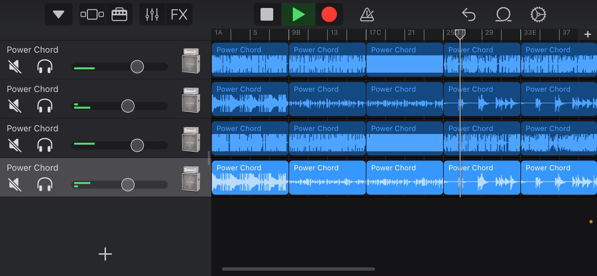The image size is (597, 276).
Task: Click the second track volume slider knob
Action: pos(128,106)
